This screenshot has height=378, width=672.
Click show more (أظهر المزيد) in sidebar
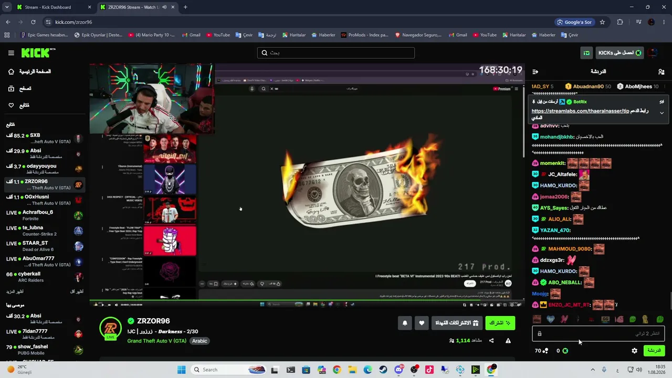[x=15, y=291]
